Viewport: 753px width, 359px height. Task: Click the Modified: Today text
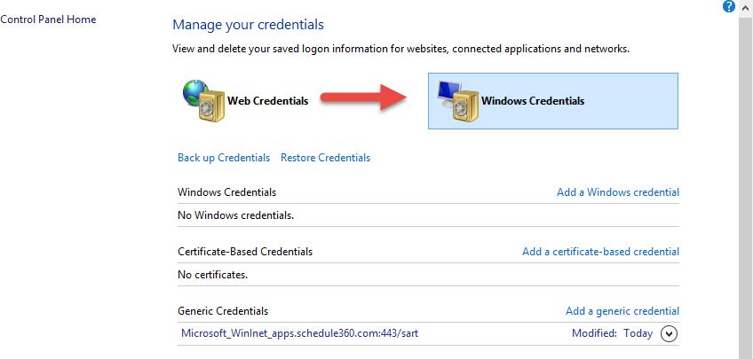click(612, 333)
